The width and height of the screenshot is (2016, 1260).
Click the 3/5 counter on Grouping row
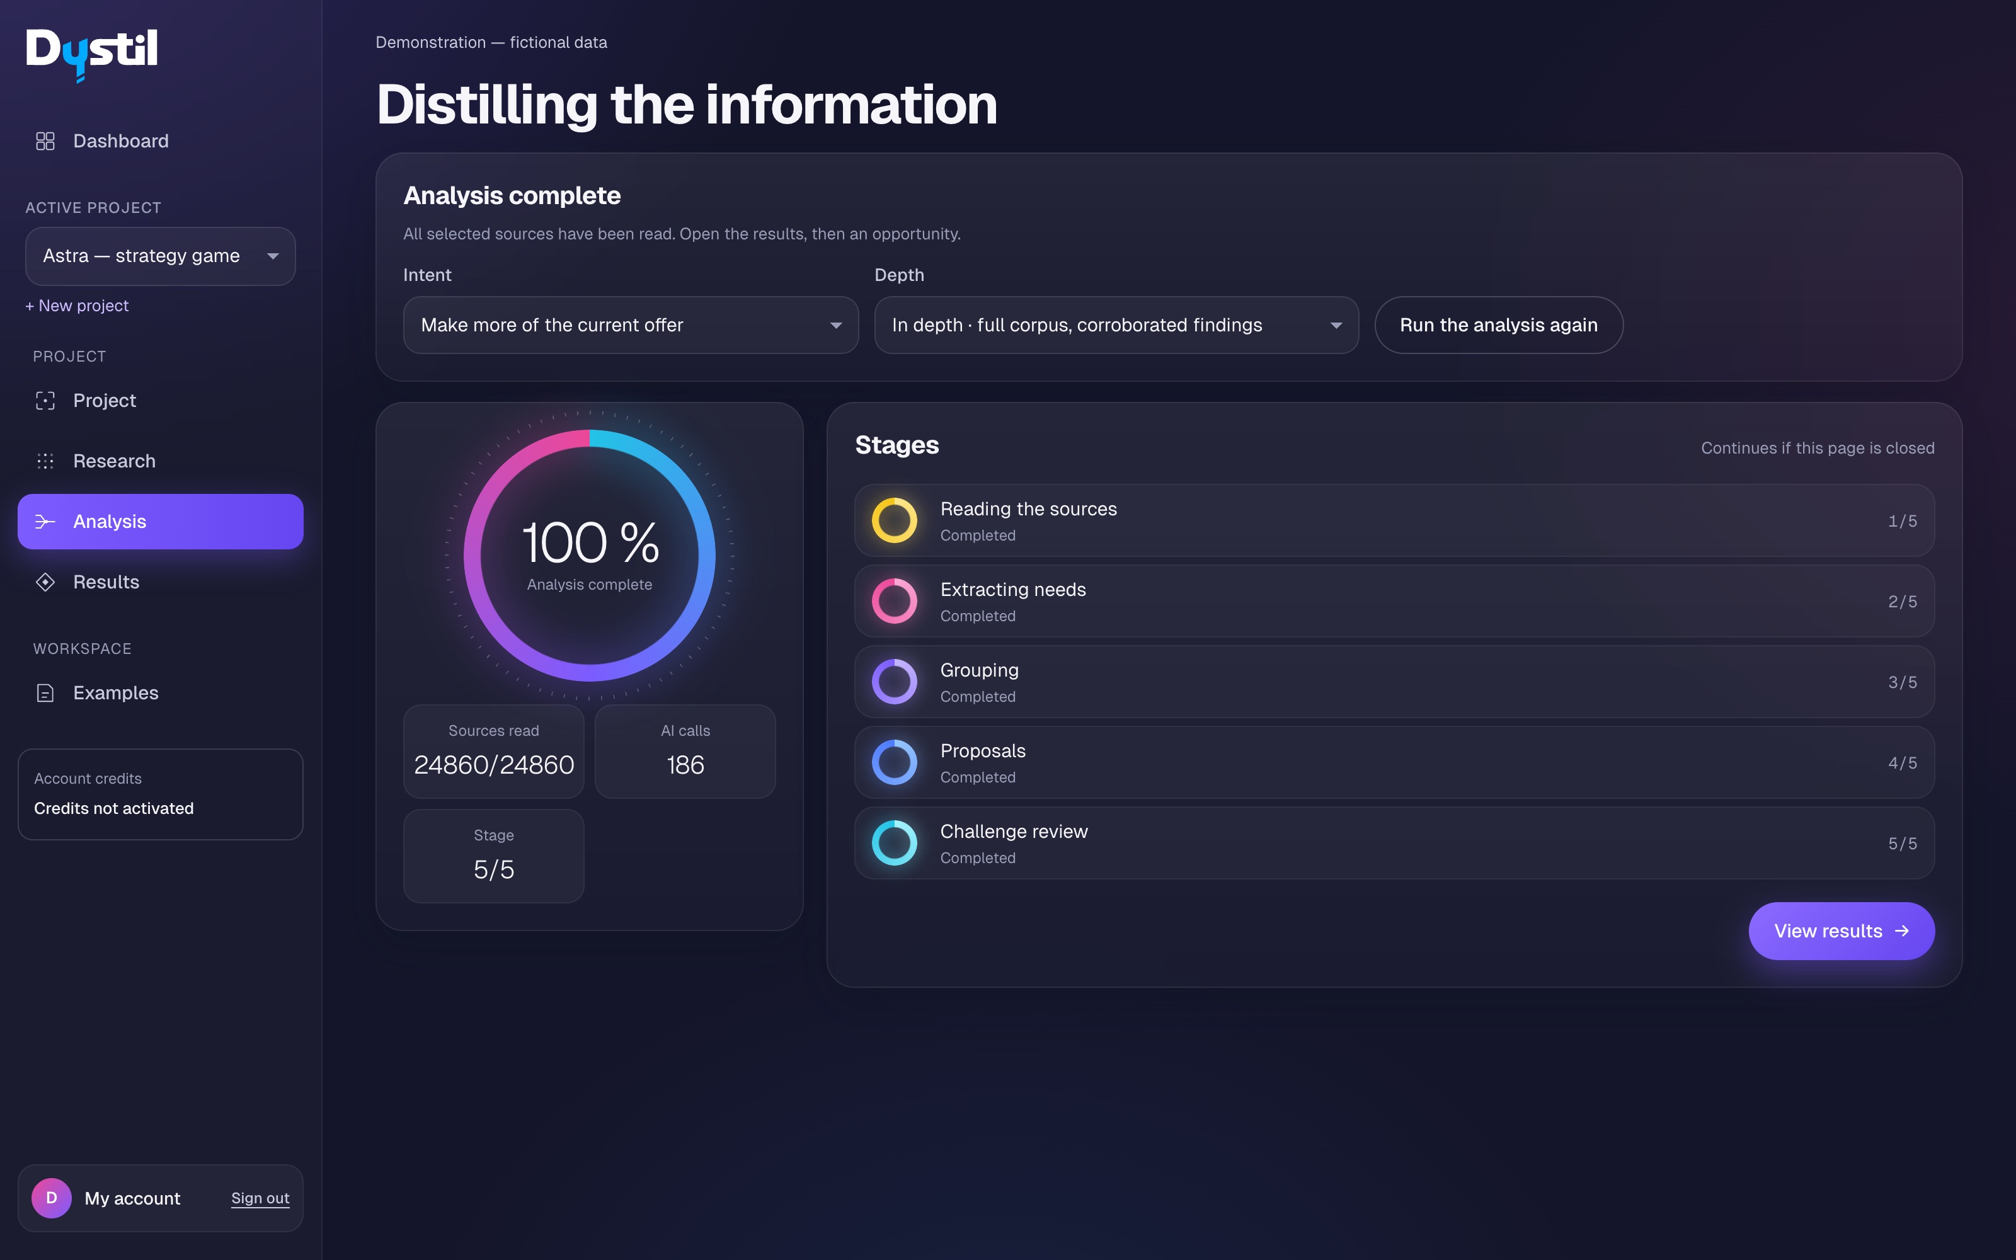(1902, 682)
